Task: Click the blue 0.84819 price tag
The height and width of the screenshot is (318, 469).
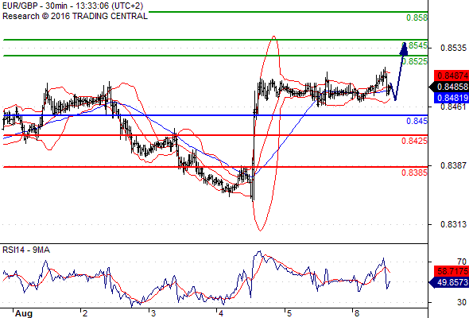Action: point(452,98)
